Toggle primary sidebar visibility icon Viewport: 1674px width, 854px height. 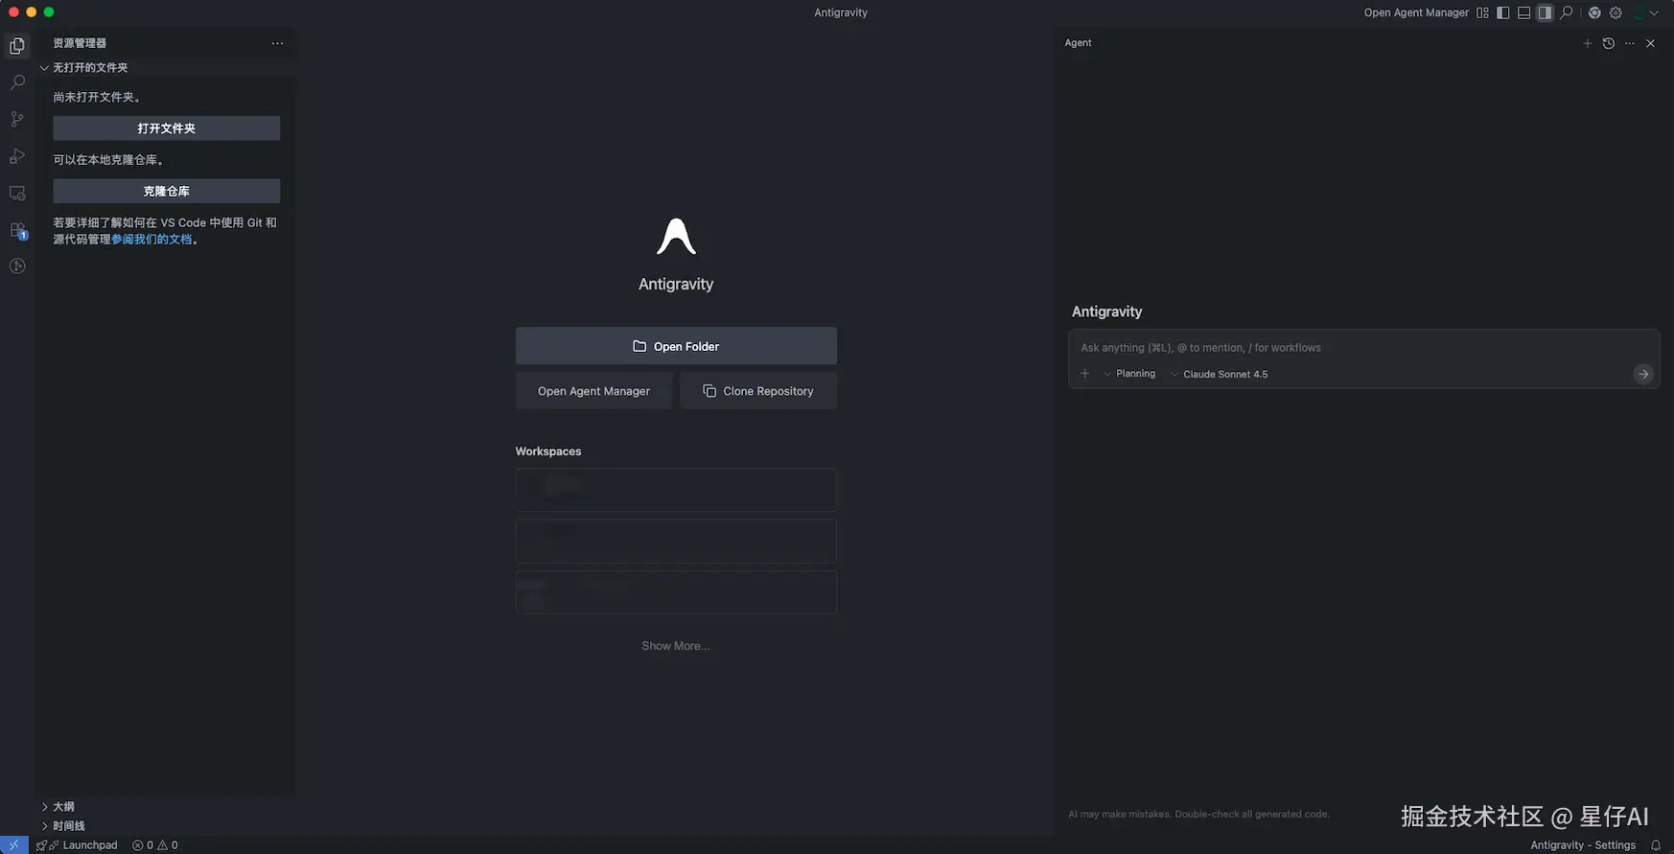click(x=1503, y=13)
